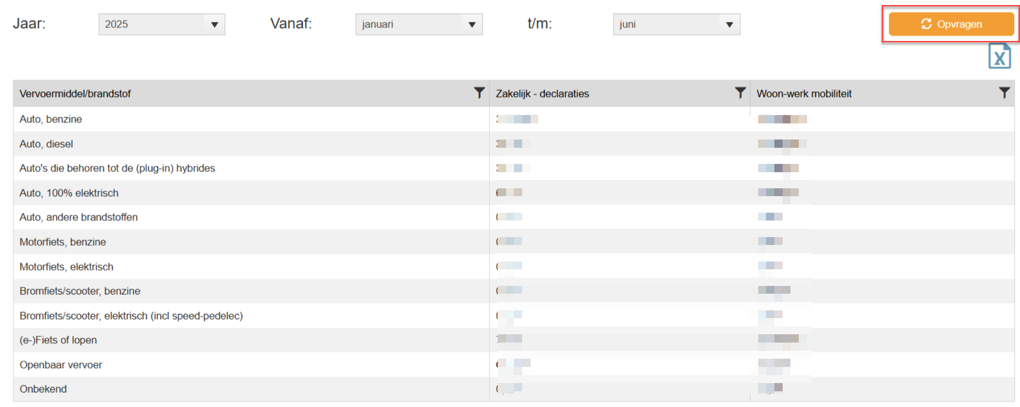
Task: Select the Onbekend row
Action: (x=514, y=389)
